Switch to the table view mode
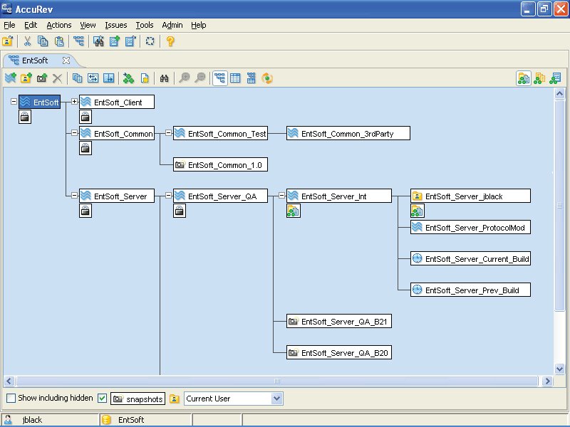570x427 pixels. 235,78
